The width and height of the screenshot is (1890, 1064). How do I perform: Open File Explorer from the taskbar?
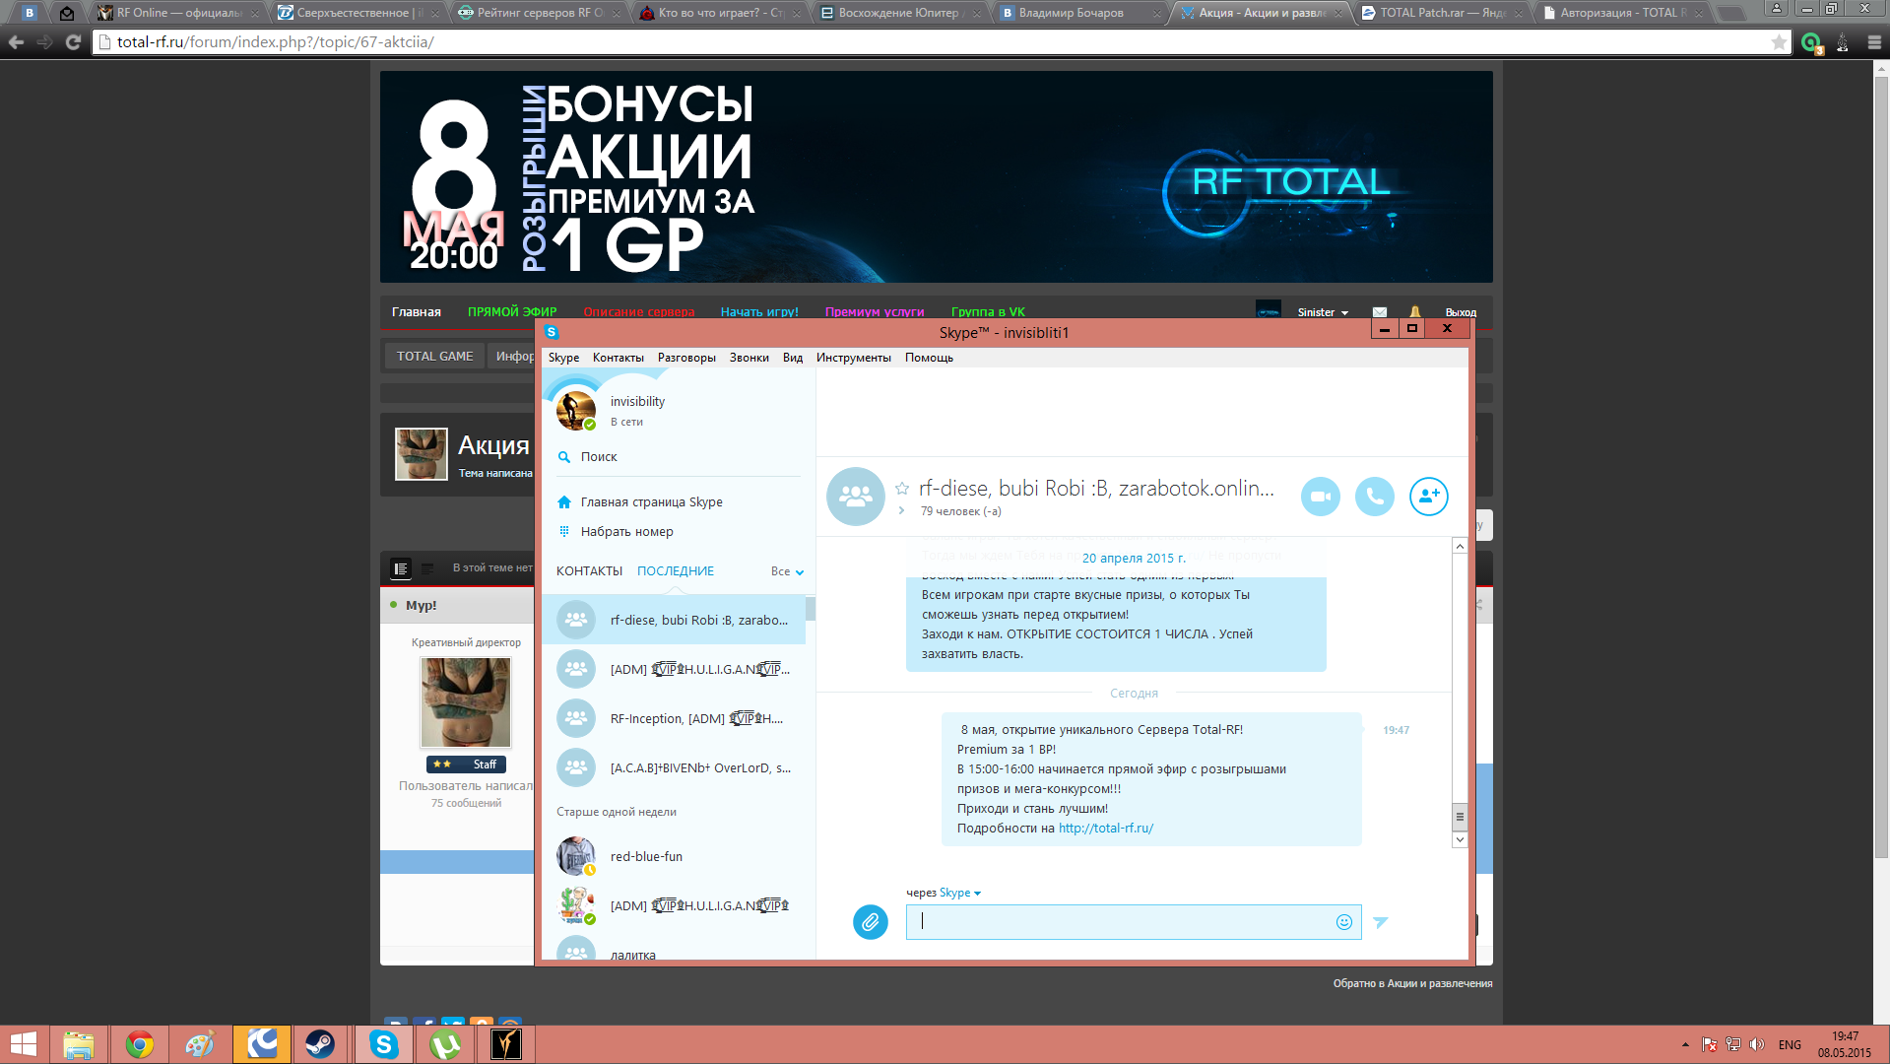coord(78,1045)
